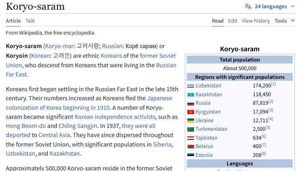
Task: Click 'Regions with significant populations' header
Action: coord(240,77)
